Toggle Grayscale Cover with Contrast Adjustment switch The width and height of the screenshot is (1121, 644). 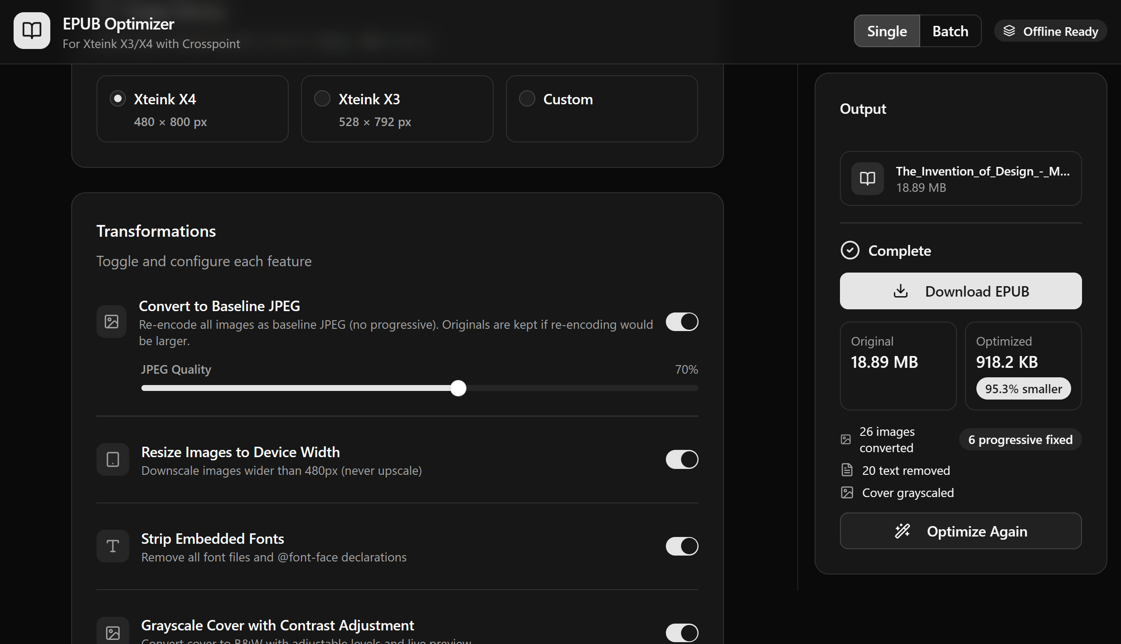tap(682, 633)
